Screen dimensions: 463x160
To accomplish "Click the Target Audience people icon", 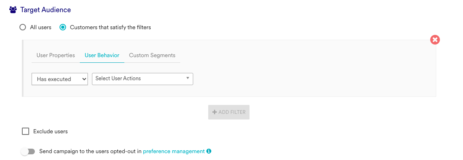I will coord(13,10).
